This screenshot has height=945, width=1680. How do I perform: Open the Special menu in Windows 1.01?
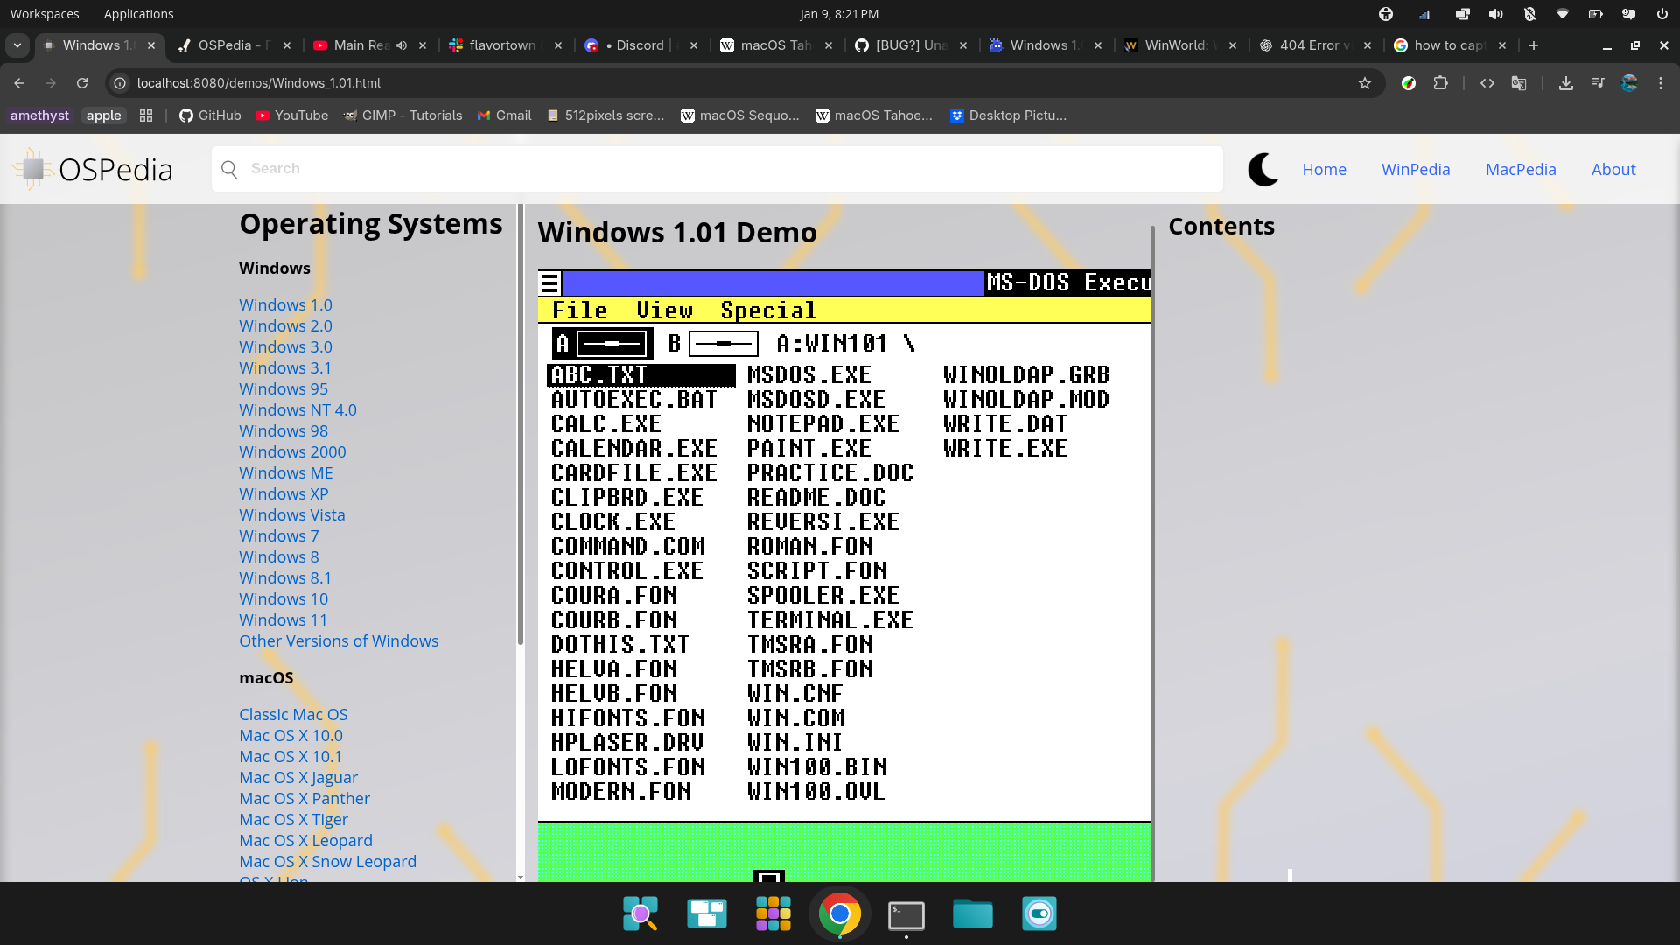[768, 311]
